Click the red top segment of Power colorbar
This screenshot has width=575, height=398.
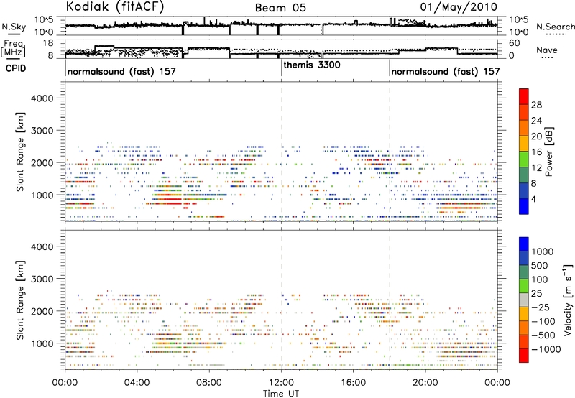coord(524,96)
